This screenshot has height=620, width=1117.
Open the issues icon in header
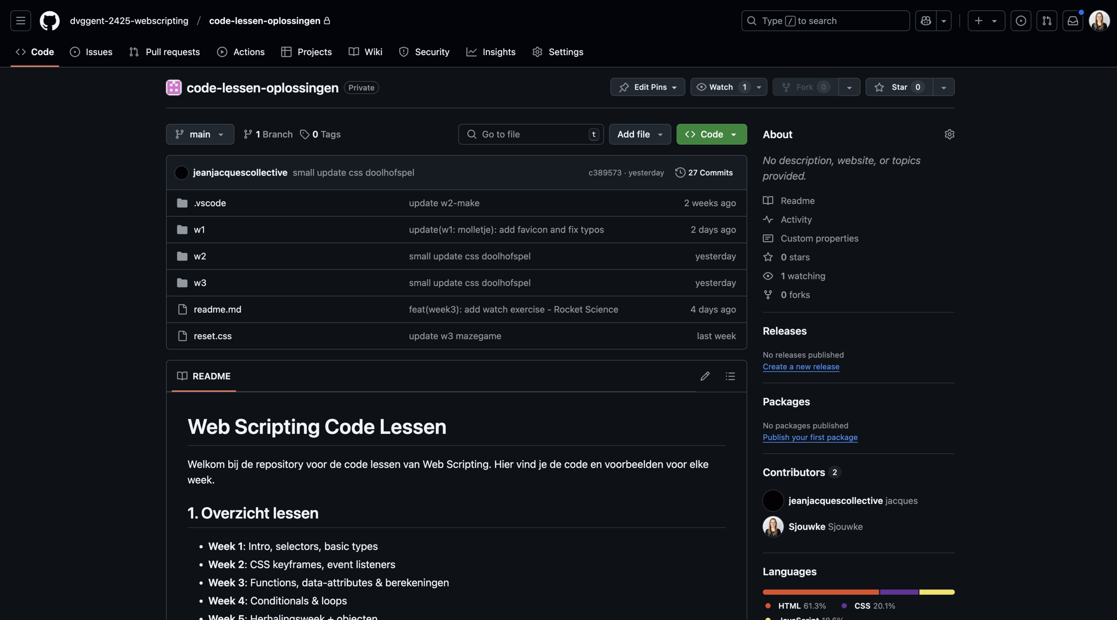click(1021, 21)
